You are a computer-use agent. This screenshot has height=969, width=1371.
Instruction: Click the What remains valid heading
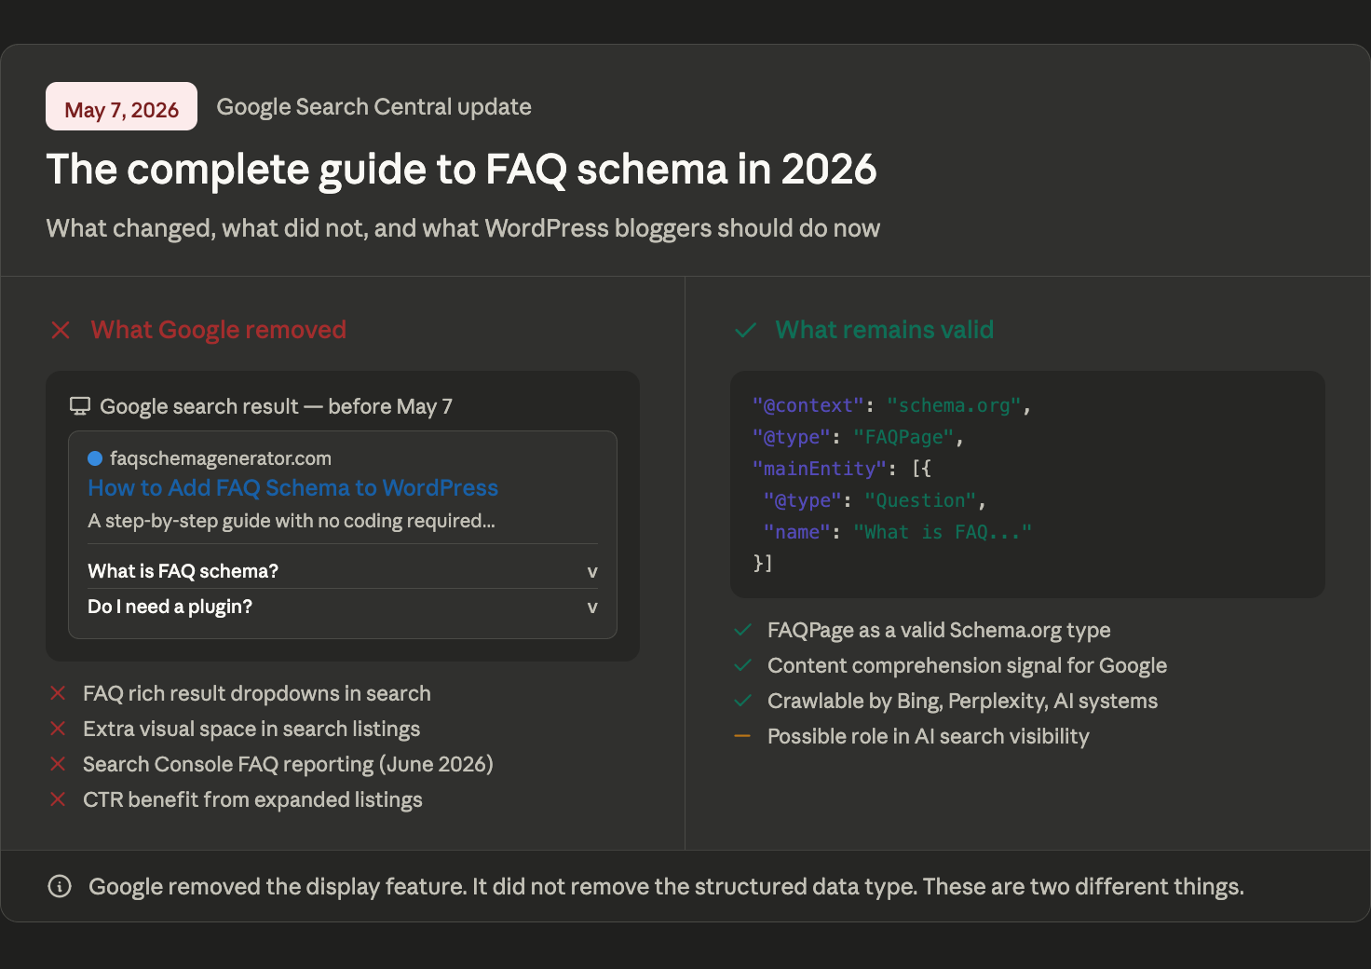(x=885, y=330)
